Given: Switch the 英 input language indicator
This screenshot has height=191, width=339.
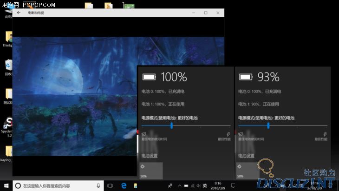Looking at the screenshot, I should point(205,186).
